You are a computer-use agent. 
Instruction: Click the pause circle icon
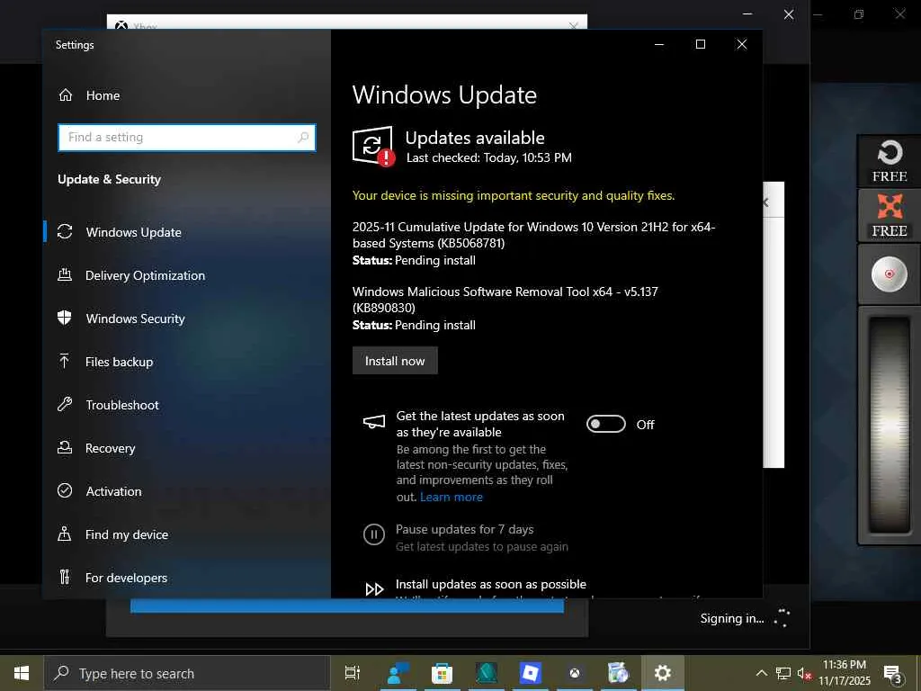[373, 534]
